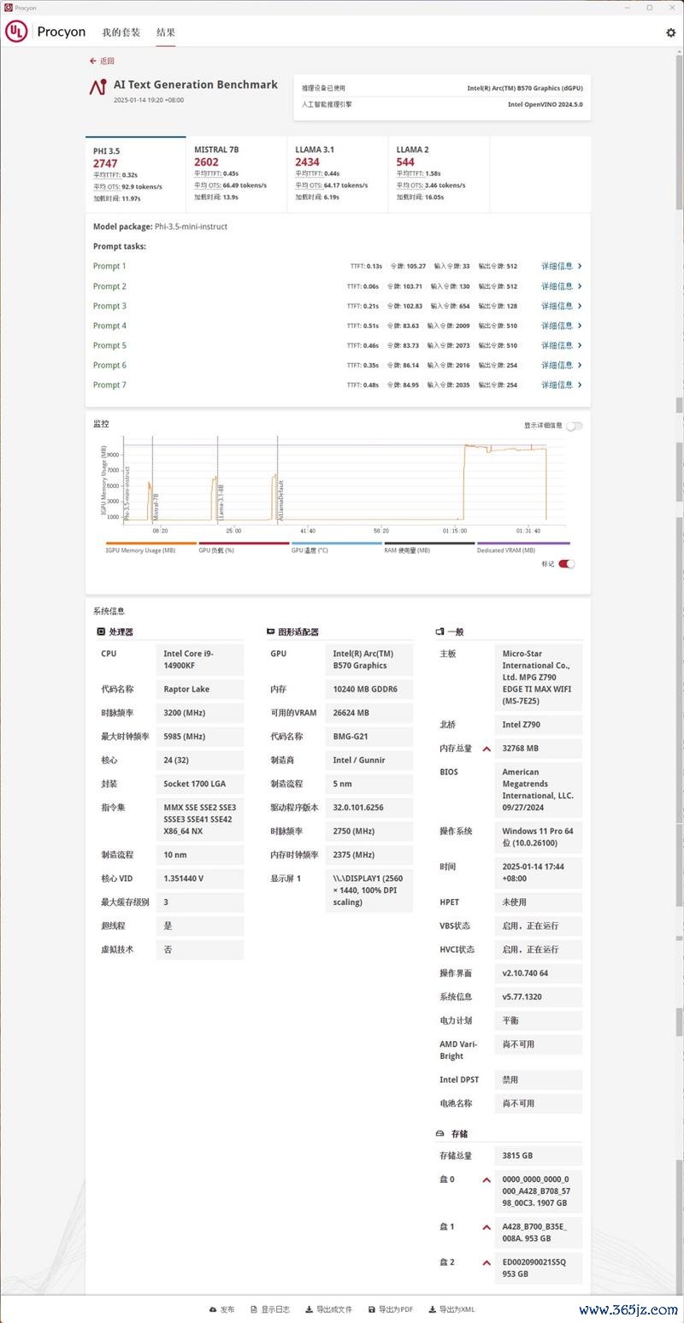Click the dark RAM 使用量 legend bar
This screenshot has width=684, height=1323.
(x=430, y=543)
